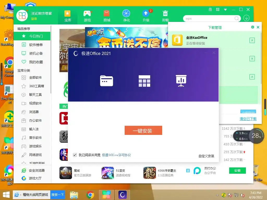Switch to the 游戏 tab
Viewport: 267px width, 200px height.
coord(87,16)
